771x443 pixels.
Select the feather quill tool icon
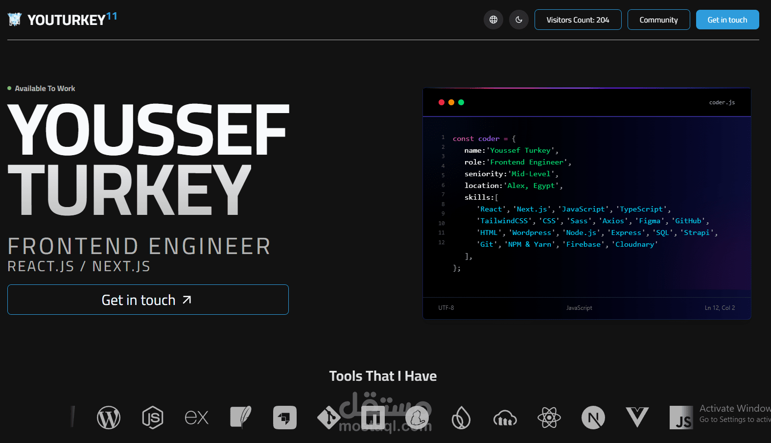(x=241, y=418)
